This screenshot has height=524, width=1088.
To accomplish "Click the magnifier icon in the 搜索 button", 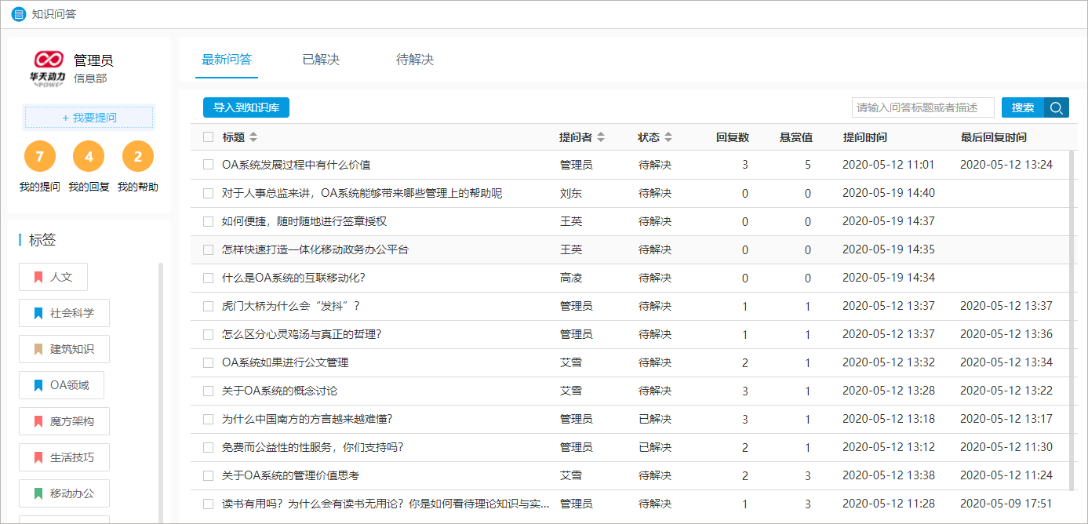I will tap(1055, 107).
